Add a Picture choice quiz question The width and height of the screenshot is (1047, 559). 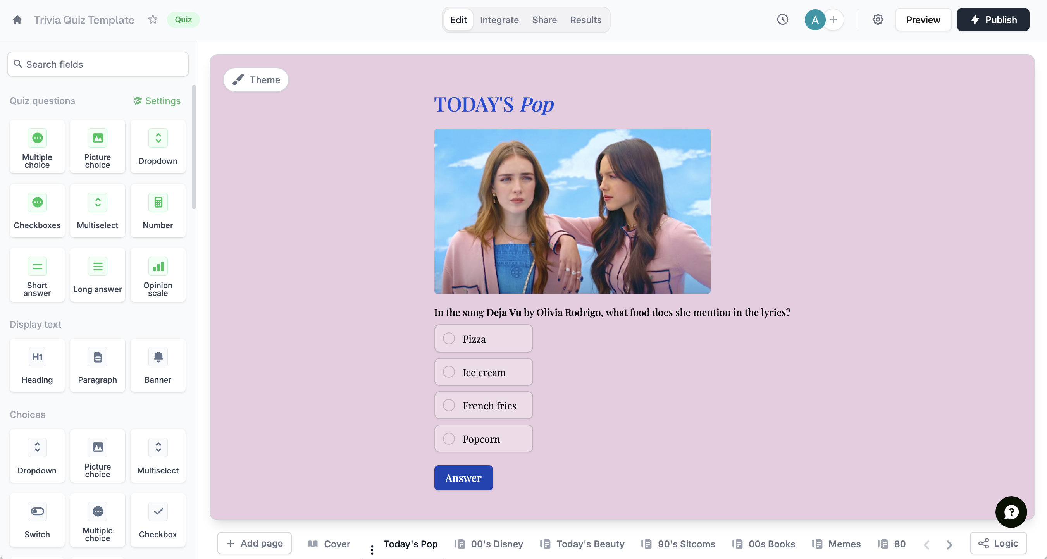click(x=98, y=147)
